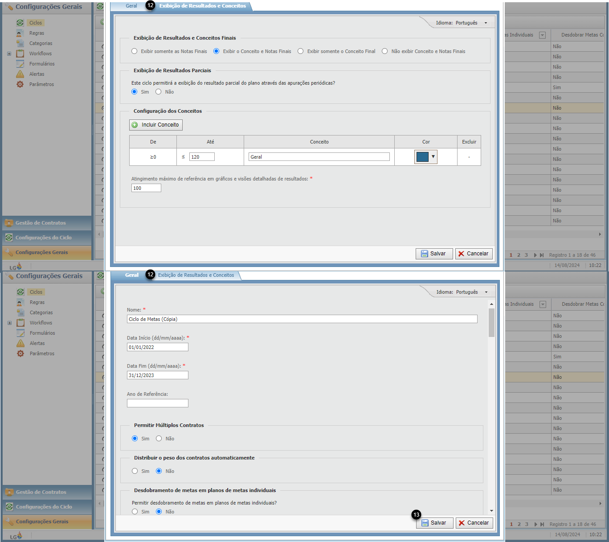The height and width of the screenshot is (542, 609).
Task: Click the Nome field with Ciclo de Metas (Cópia)
Action: [x=302, y=319]
